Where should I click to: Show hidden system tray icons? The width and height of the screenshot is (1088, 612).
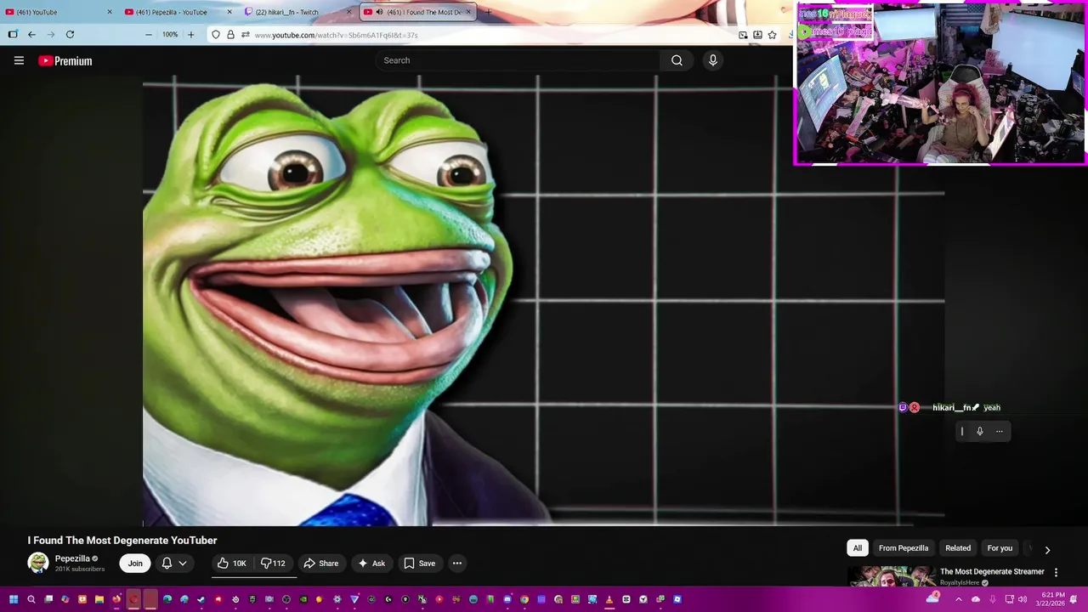(959, 599)
